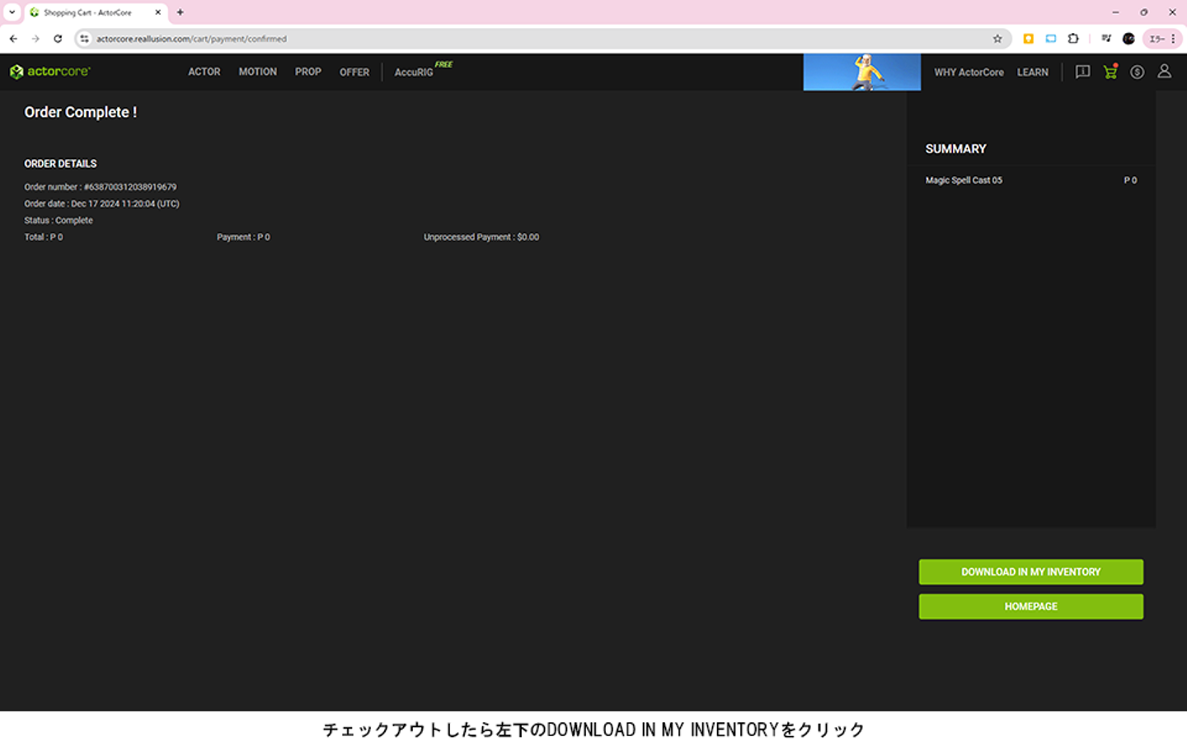This screenshot has width=1187, height=751.
Task: Click the ActorCore logo in the header
Action: 50,72
